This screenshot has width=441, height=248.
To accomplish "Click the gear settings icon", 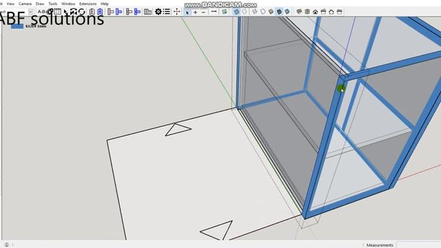I will (158, 12).
